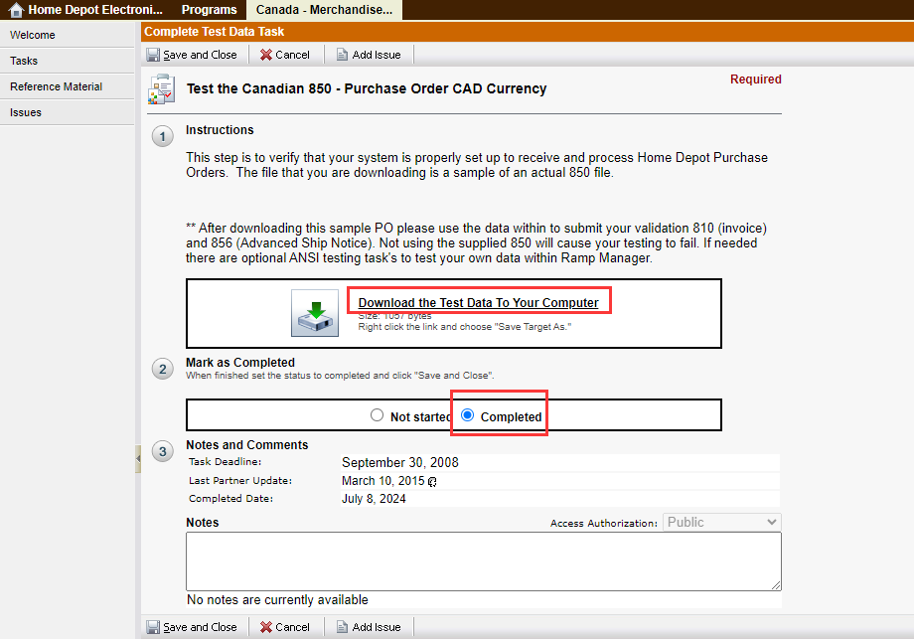Click the top Save and Close floppy icon
The height and width of the screenshot is (639, 914).
pos(153,55)
